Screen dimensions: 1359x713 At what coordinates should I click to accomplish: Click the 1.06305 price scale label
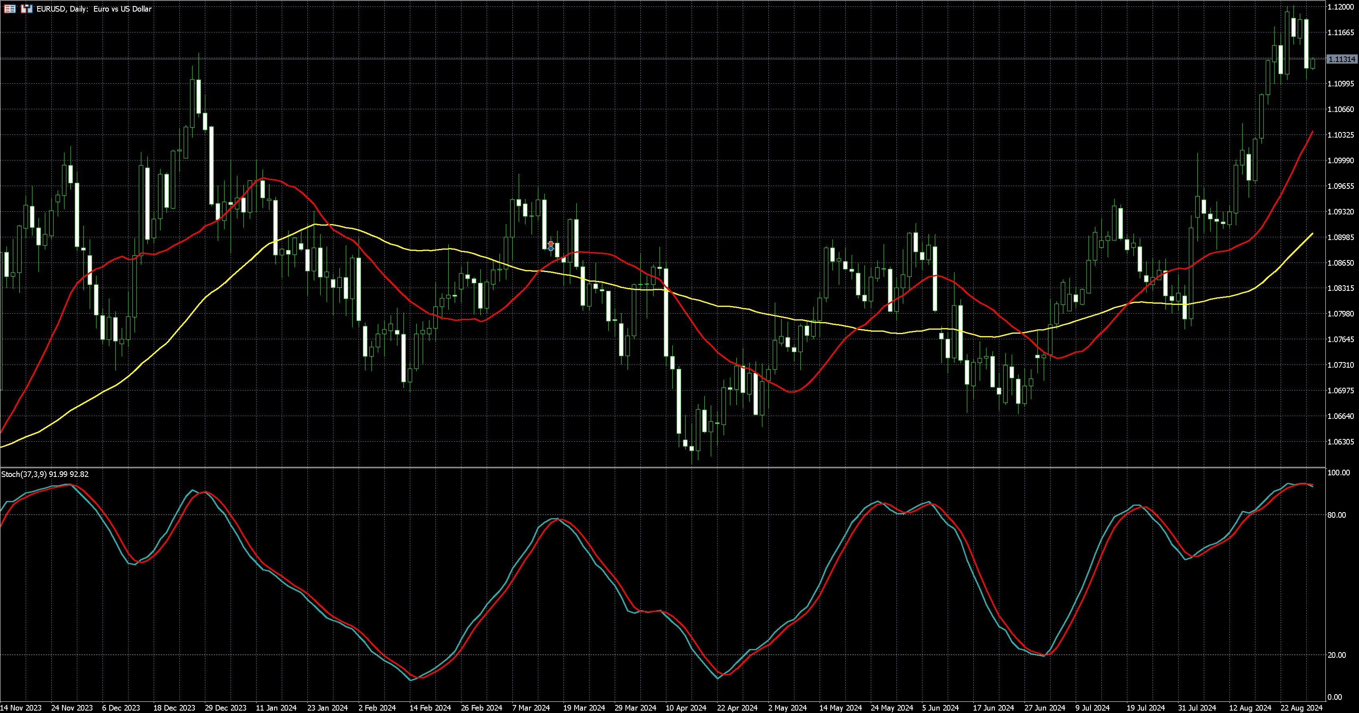[1341, 442]
